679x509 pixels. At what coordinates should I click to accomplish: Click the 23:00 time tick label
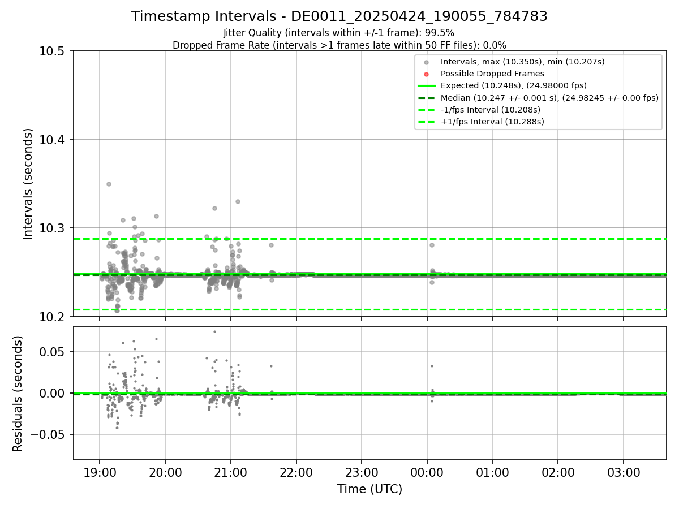pos(362,473)
